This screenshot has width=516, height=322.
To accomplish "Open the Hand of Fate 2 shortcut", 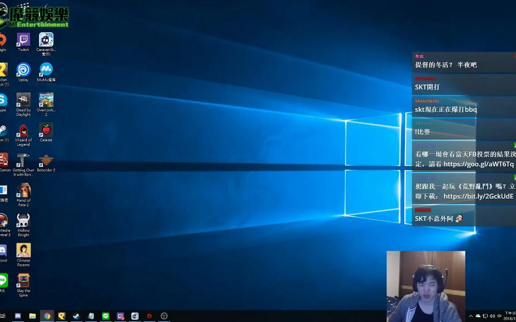I will point(23,195).
